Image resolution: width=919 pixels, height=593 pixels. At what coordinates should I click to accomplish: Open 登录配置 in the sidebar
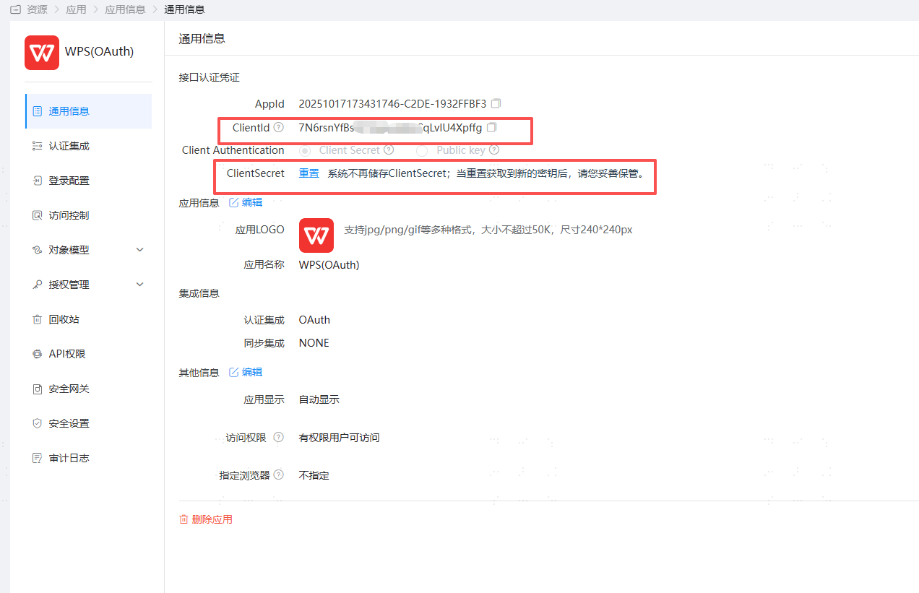pyautogui.click(x=69, y=181)
